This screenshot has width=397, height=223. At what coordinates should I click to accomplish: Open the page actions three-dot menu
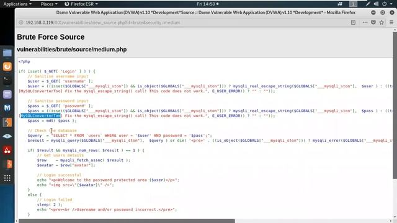click(365, 22)
